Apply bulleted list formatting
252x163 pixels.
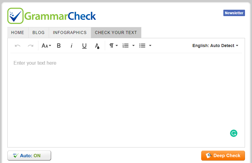point(142,46)
